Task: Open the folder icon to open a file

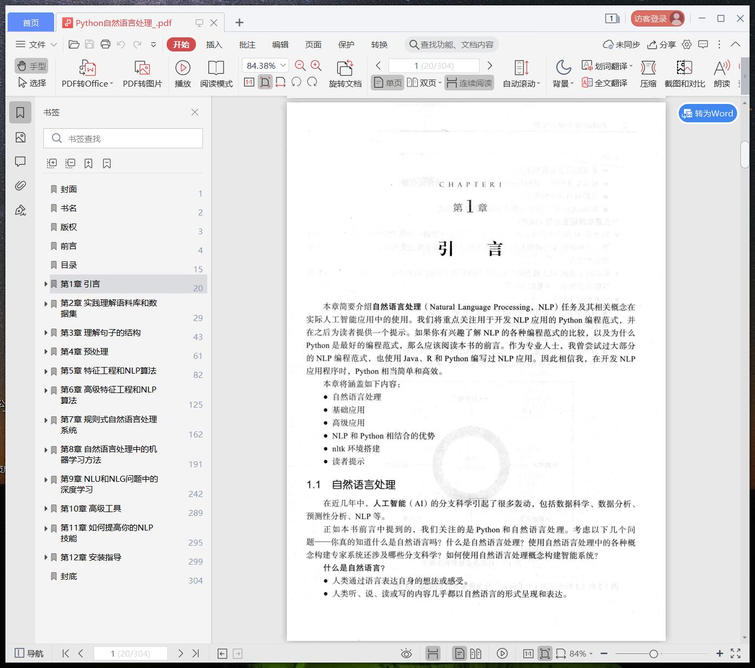Action: pos(74,44)
